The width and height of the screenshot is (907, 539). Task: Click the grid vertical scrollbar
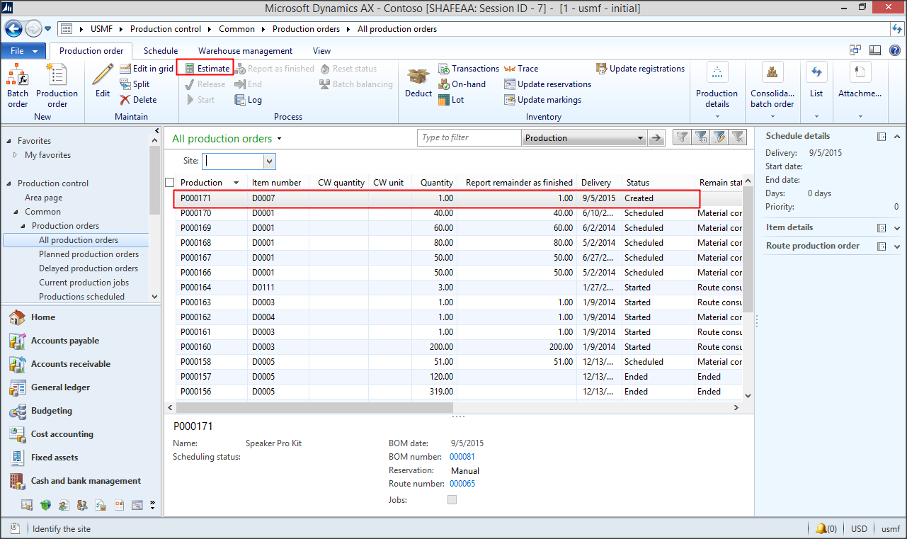(x=748, y=248)
